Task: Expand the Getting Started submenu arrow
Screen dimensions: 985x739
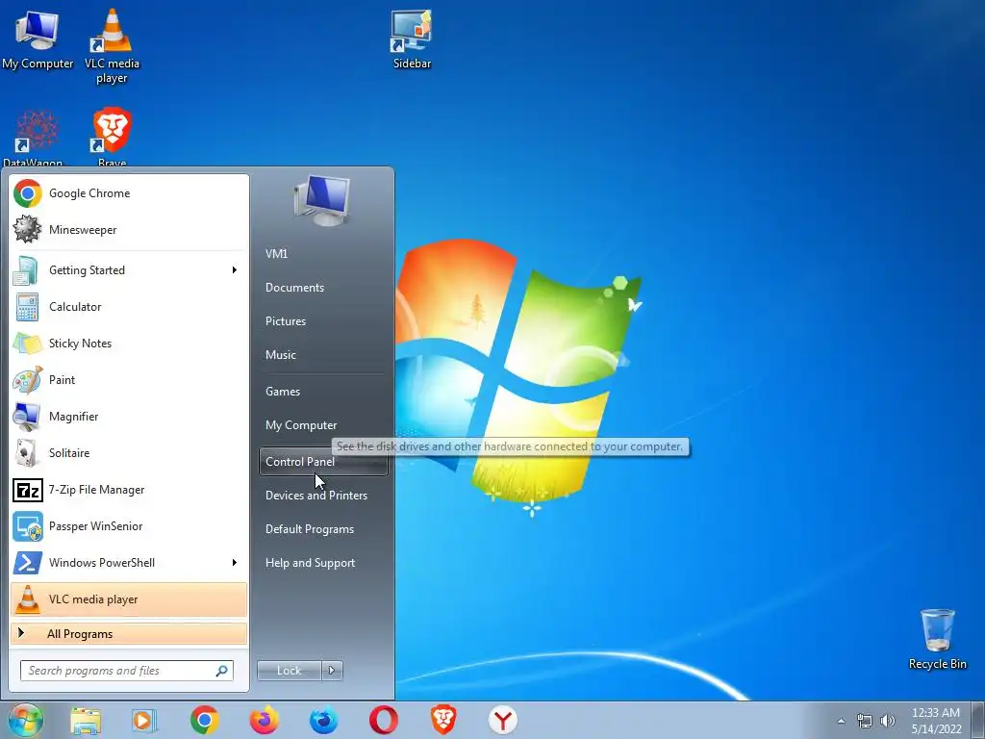Action: (x=235, y=270)
